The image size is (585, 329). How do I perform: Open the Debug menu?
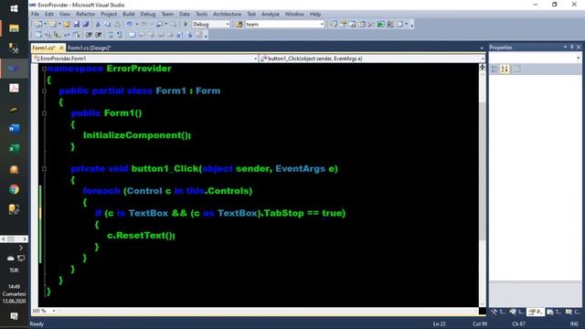click(148, 15)
